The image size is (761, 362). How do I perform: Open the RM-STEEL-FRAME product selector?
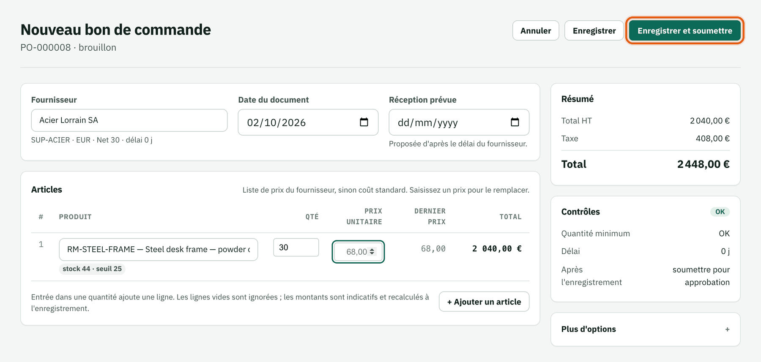click(159, 249)
